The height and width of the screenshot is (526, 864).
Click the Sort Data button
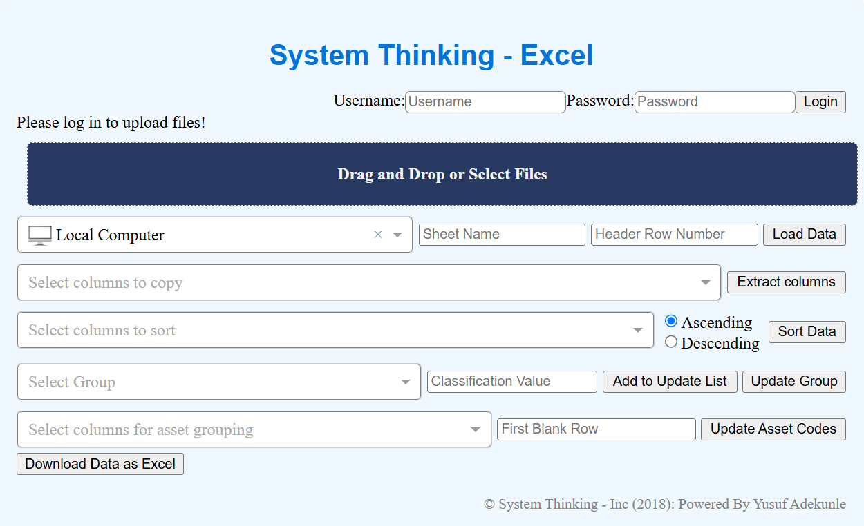pos(807,331)
